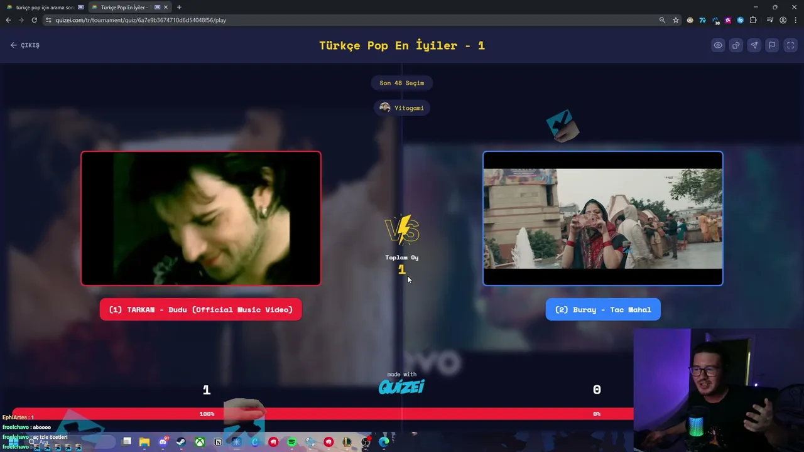Vote for TARKAN - Dudu button
This screenshot has width=804, height=452.
tap(201, 309)
